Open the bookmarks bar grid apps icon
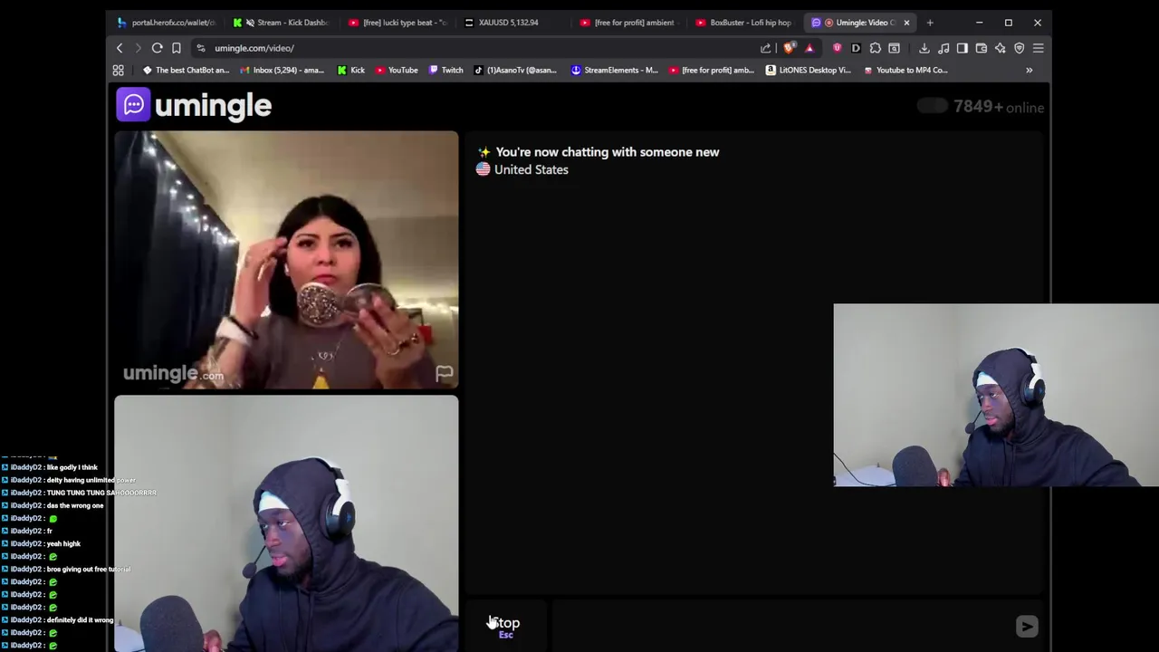1159x652 pixels. 118,70
